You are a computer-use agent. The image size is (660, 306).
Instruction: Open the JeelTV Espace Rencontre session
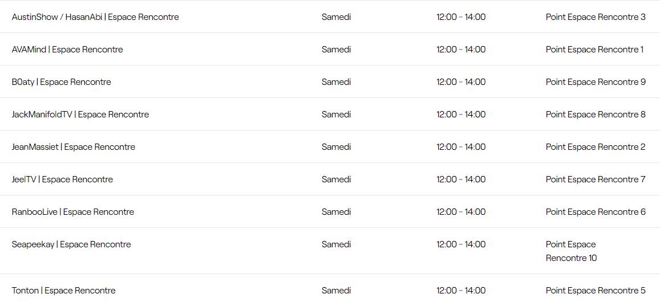[62, 179]
